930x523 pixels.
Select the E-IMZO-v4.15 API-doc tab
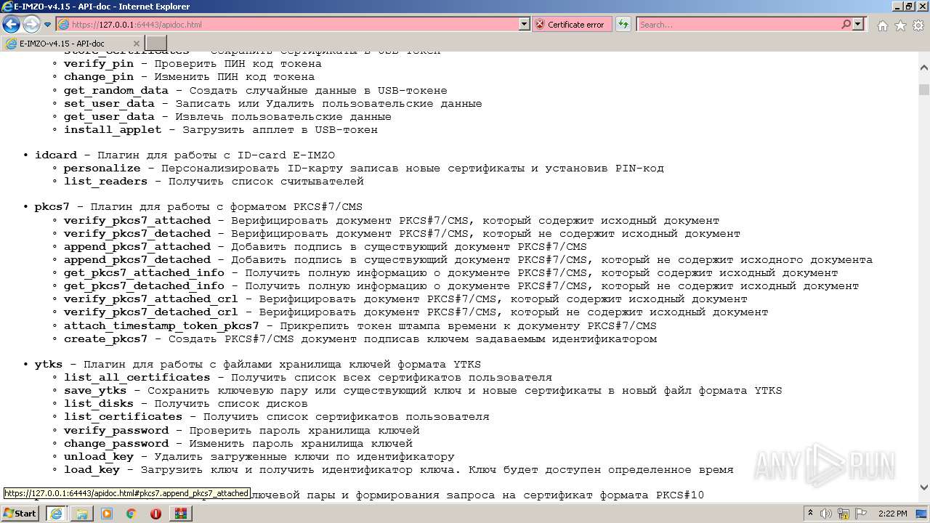coord(73,44)
